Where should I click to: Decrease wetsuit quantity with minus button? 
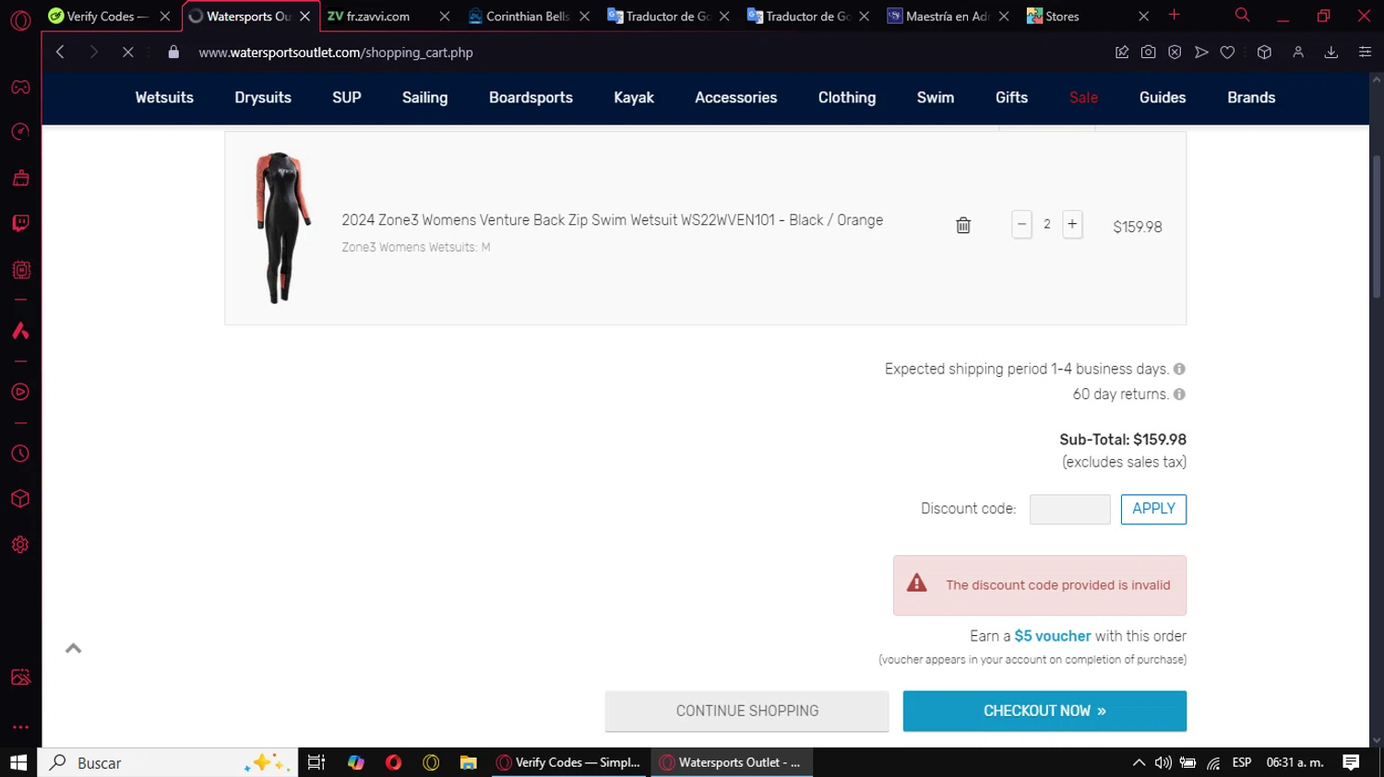click(1021, 224)
